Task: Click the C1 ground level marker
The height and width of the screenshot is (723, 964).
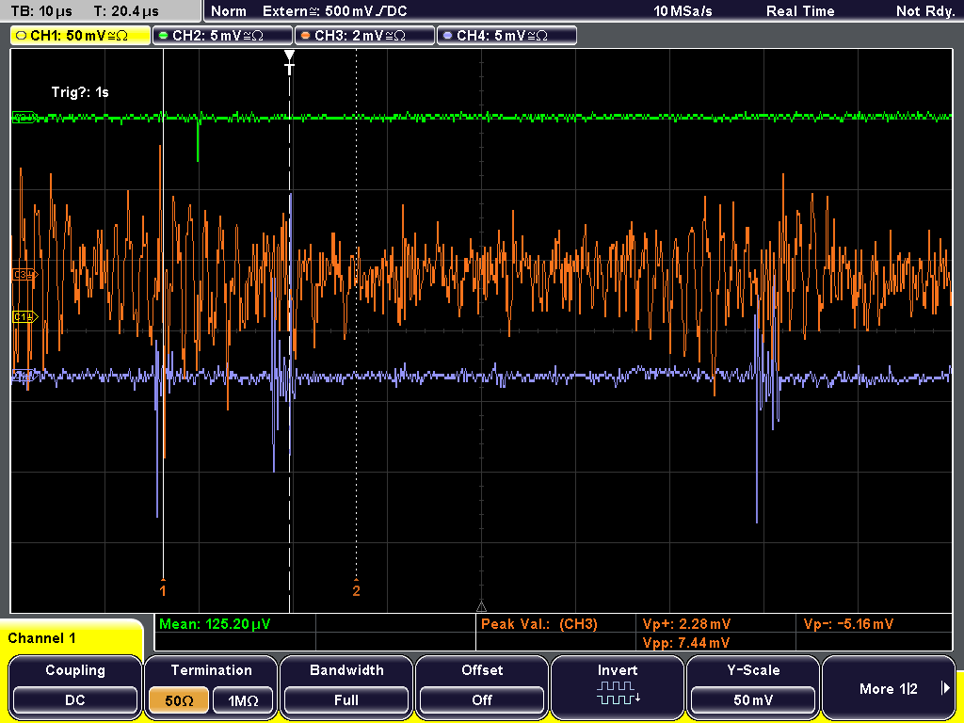Action: click(24, 316)
